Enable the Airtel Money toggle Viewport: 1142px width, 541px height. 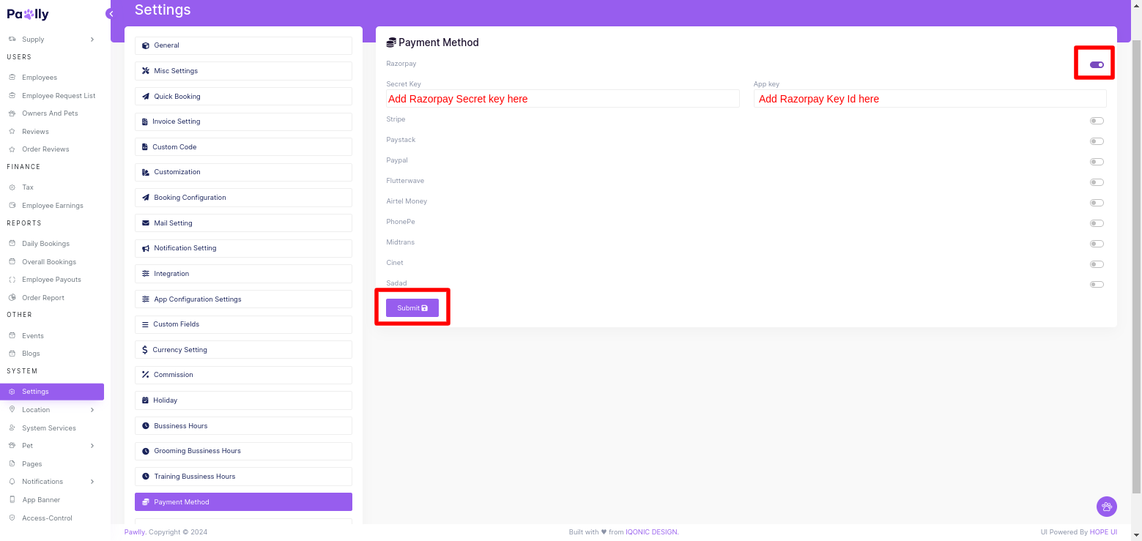tap(1097, 203)
